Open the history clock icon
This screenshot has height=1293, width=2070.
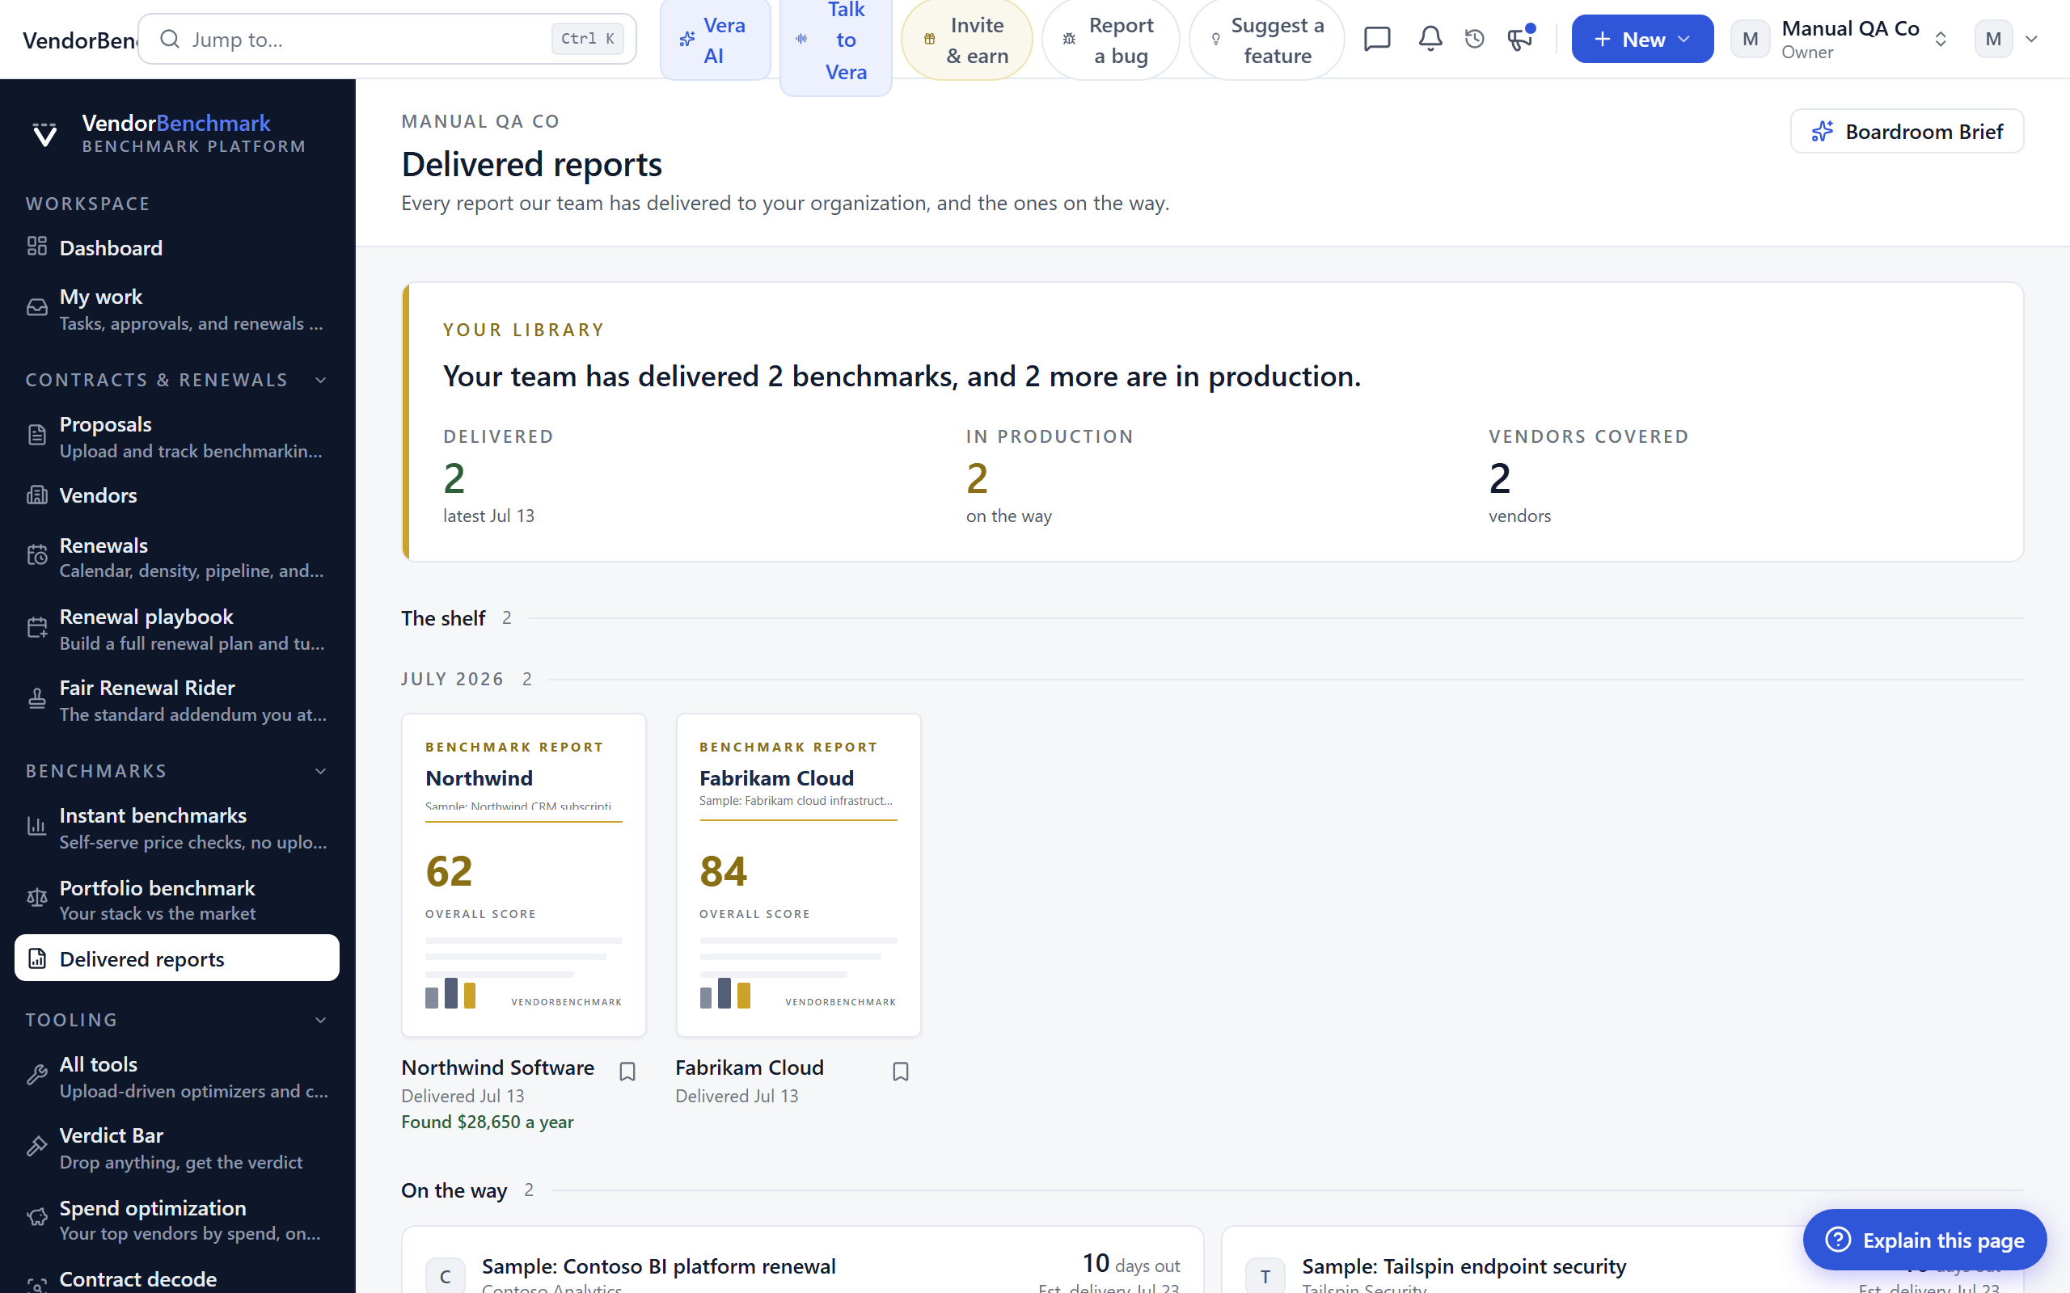(x=1475, y=40)
